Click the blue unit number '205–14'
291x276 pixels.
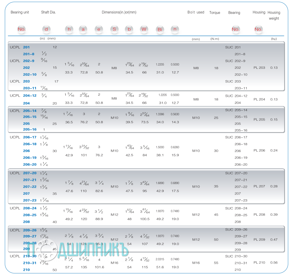pos(30,111)
